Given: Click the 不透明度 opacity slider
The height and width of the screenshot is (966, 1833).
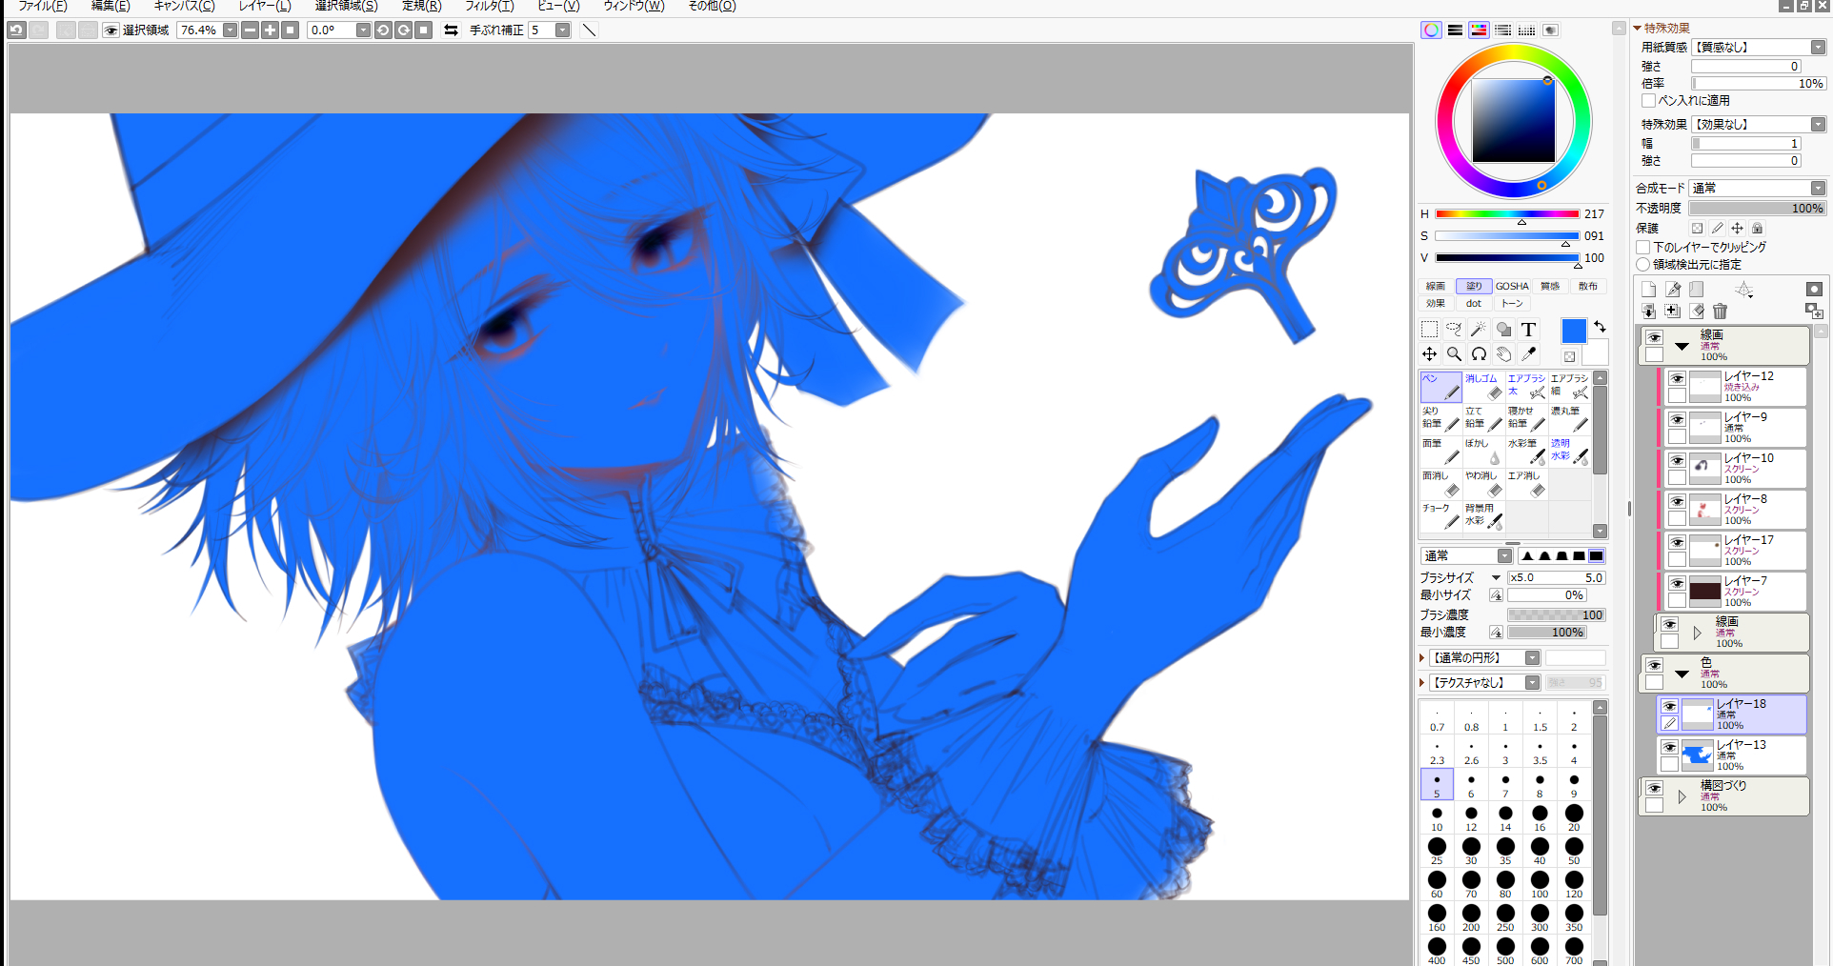Looking at the screenshot, I should coord(1757,209).
